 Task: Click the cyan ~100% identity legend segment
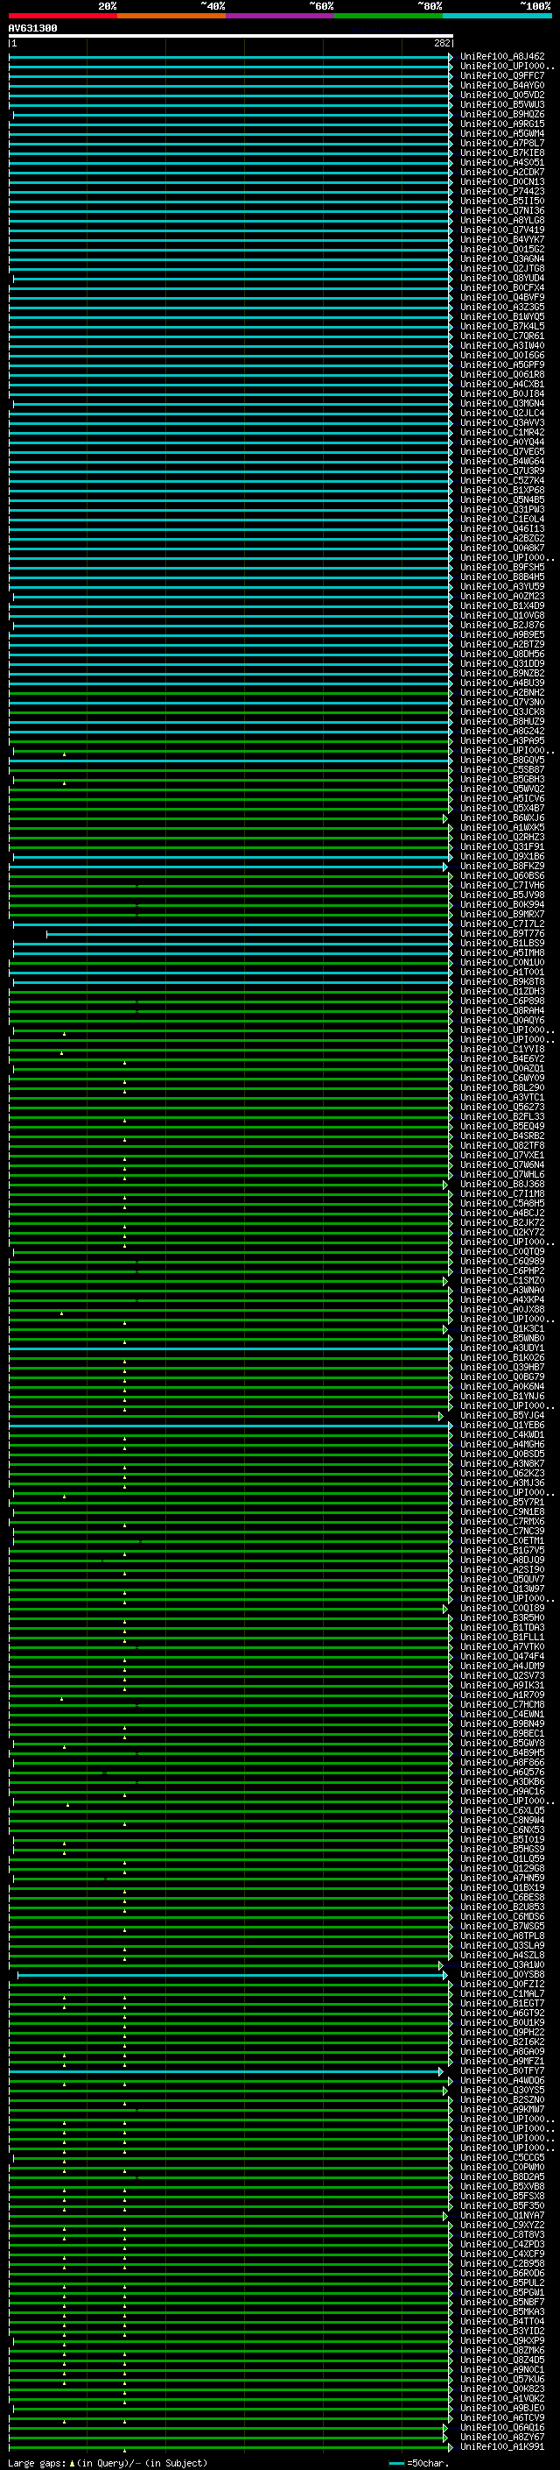click(497, 17)
